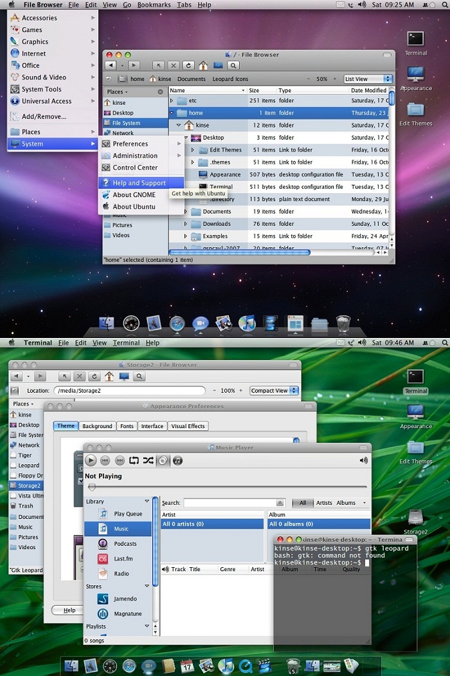Reload the '/ - File Browser' window
The image size is (450, 676).
188,66
